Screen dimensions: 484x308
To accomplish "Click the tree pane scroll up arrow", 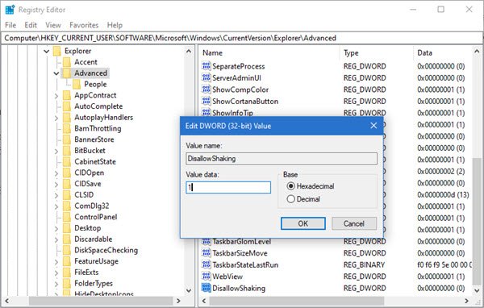I will pyautogui.click(x=189, y=52).
